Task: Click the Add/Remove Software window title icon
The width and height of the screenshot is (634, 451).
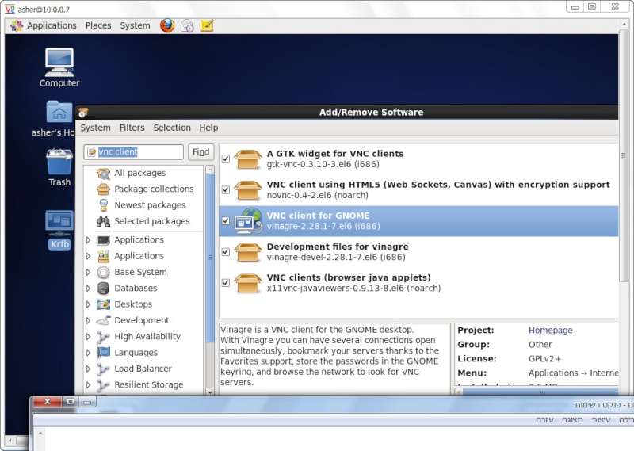Action: point(84,112)
